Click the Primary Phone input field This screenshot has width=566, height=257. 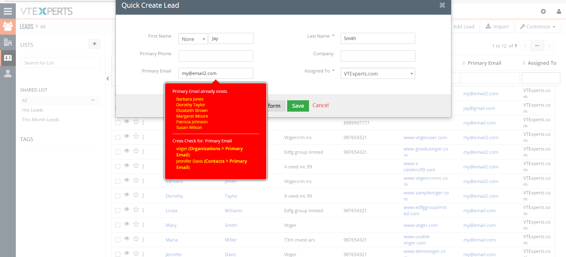point(216,56)
